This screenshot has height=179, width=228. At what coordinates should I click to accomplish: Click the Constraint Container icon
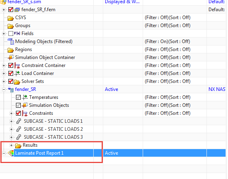coord(17,65)
